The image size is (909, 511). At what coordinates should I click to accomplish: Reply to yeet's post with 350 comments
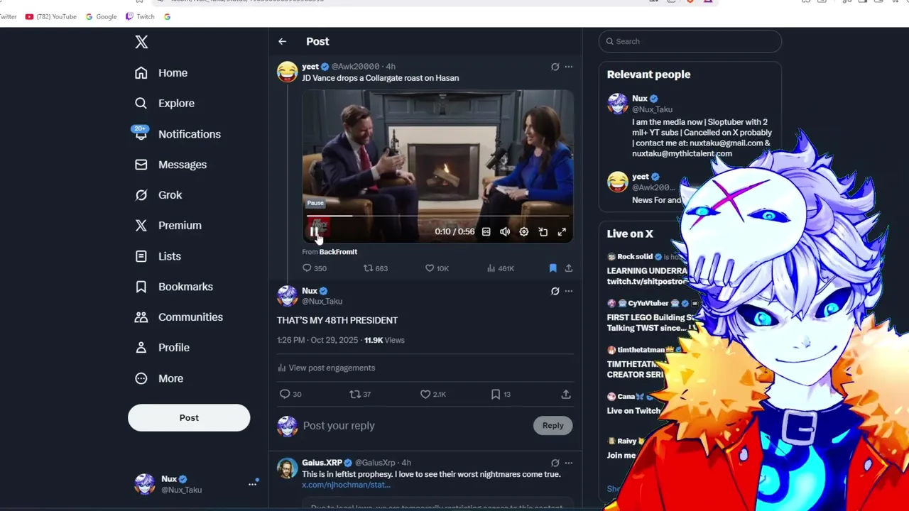(x=314, y=268)
